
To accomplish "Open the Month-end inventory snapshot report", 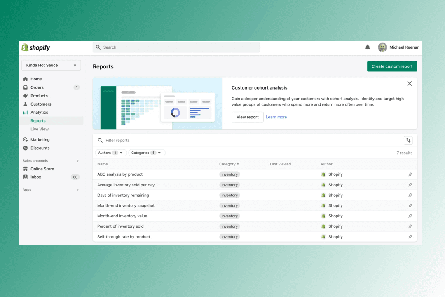I will [x=126, y=205].
